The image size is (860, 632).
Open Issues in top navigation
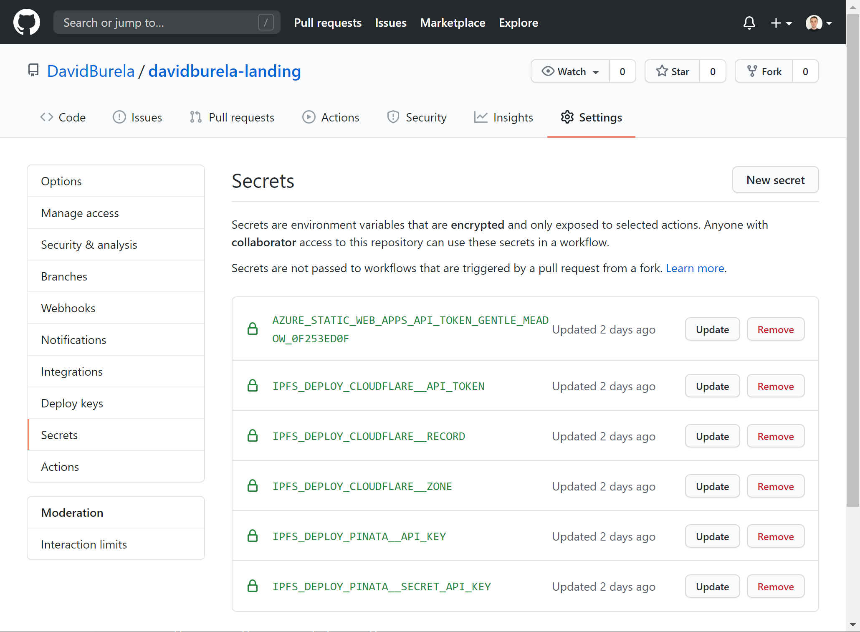[391, 23]
